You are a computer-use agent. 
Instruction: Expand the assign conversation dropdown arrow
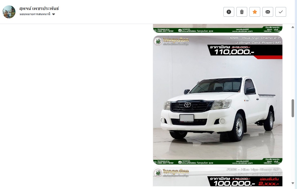(53, 14)
